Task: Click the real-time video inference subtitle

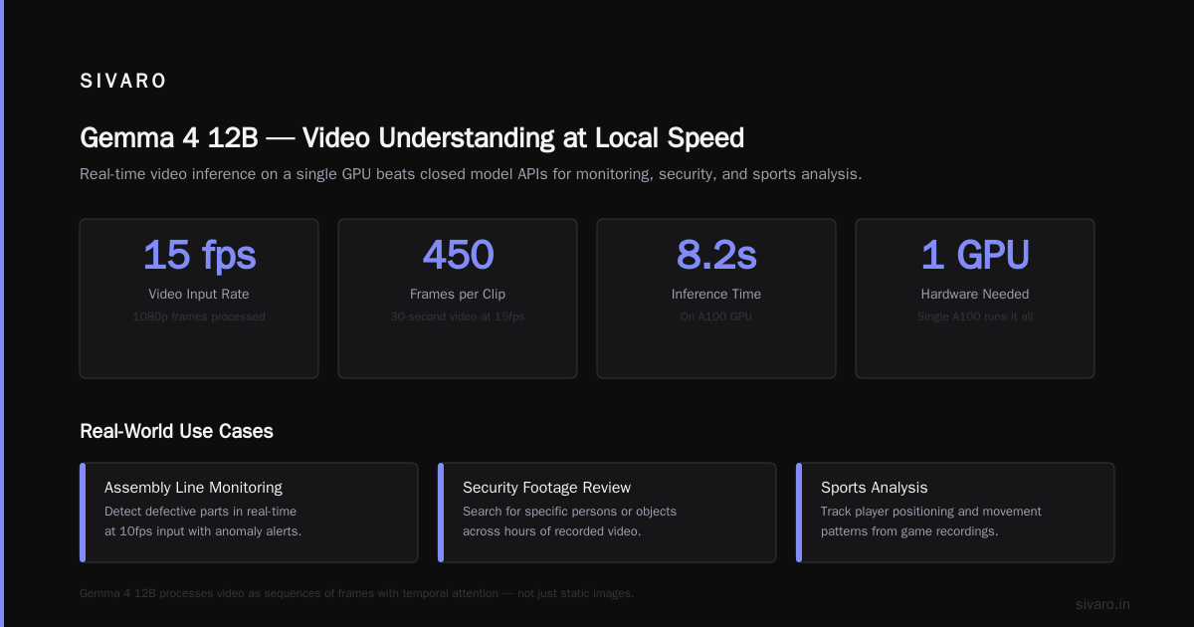Action: coord(471,174)
